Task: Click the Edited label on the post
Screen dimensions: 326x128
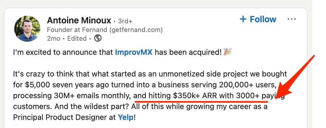Action: coord(77,39)
